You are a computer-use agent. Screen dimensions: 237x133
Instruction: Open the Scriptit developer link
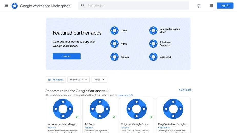click(x=125, y=127)
